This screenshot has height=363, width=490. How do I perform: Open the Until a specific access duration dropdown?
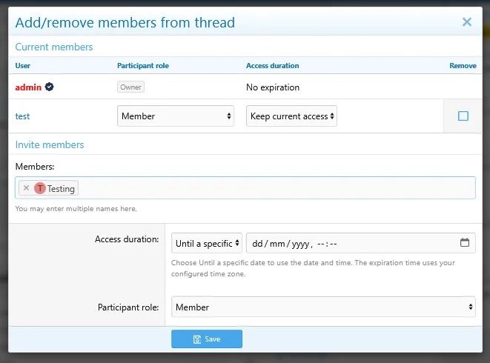(207, 243)
